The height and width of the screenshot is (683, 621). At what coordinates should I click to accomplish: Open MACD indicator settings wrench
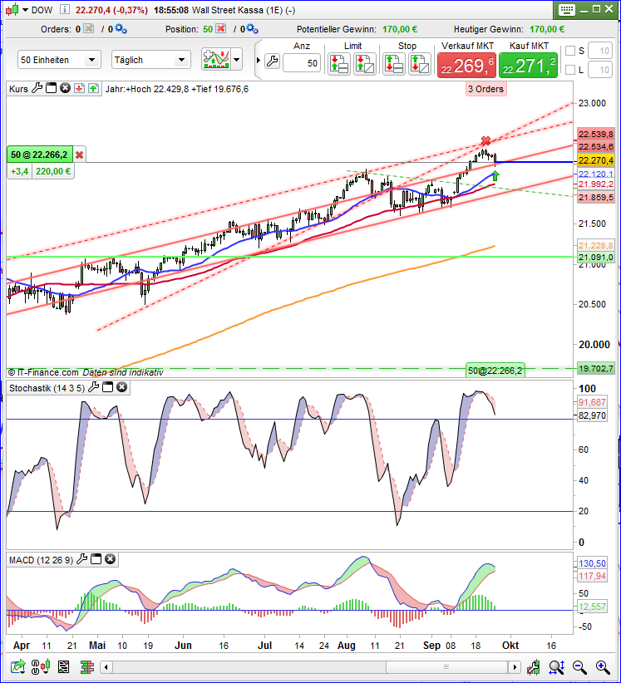point(82,559)
